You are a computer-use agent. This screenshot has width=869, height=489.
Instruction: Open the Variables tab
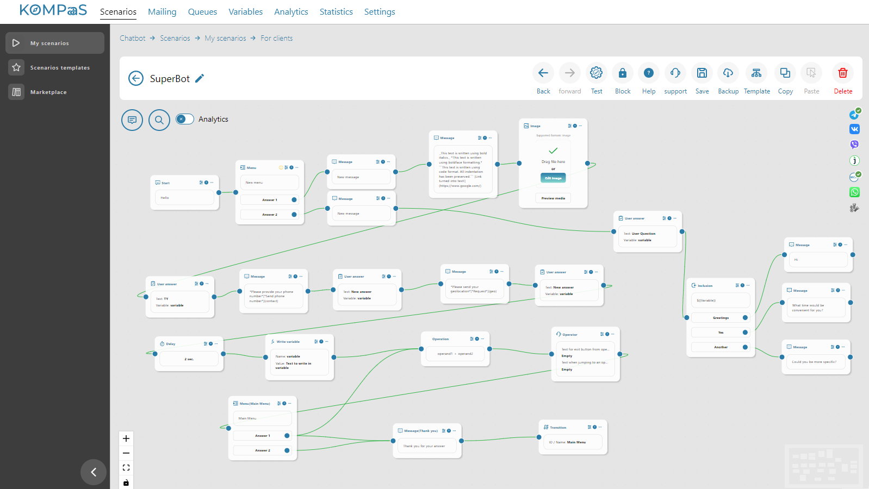click(x=245, y=12)
